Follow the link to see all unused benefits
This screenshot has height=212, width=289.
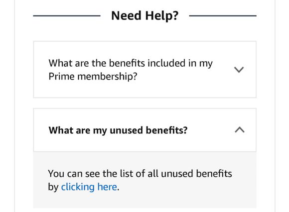(x=89, y=187)
